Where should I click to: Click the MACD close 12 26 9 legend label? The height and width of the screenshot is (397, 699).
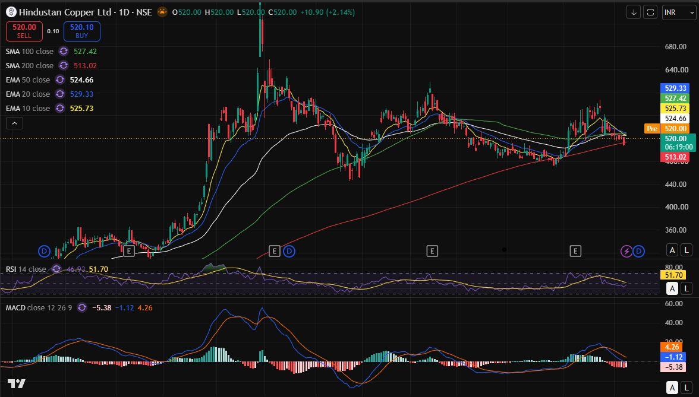click(x=39, y=307)
